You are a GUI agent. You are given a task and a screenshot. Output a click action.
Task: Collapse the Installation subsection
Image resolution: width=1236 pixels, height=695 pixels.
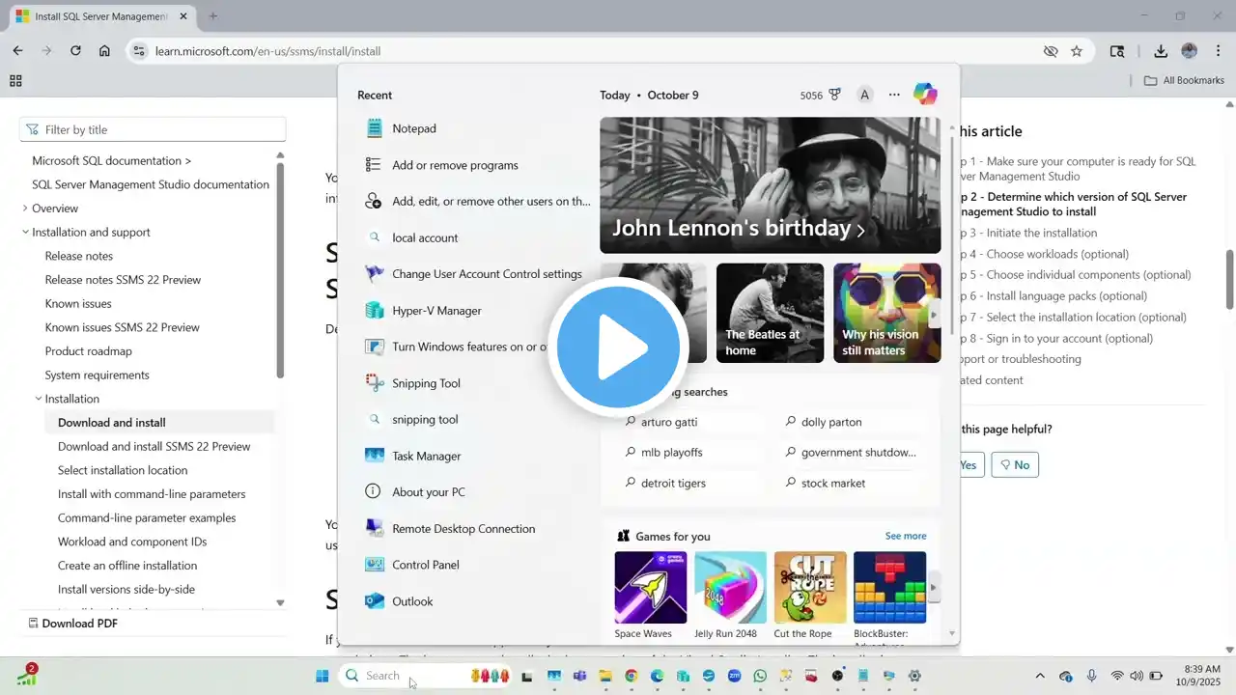coord(39,399)
